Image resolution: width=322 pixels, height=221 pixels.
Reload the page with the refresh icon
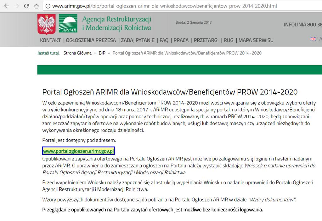click(x=26, y=6)
